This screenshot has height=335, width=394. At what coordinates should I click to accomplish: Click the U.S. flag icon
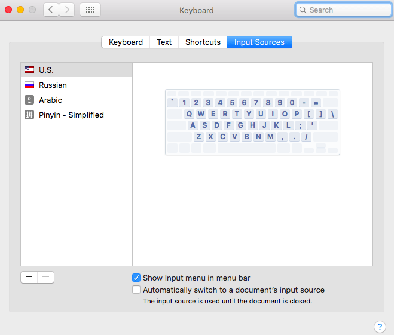pyautogui.click(x=29, y=70)
